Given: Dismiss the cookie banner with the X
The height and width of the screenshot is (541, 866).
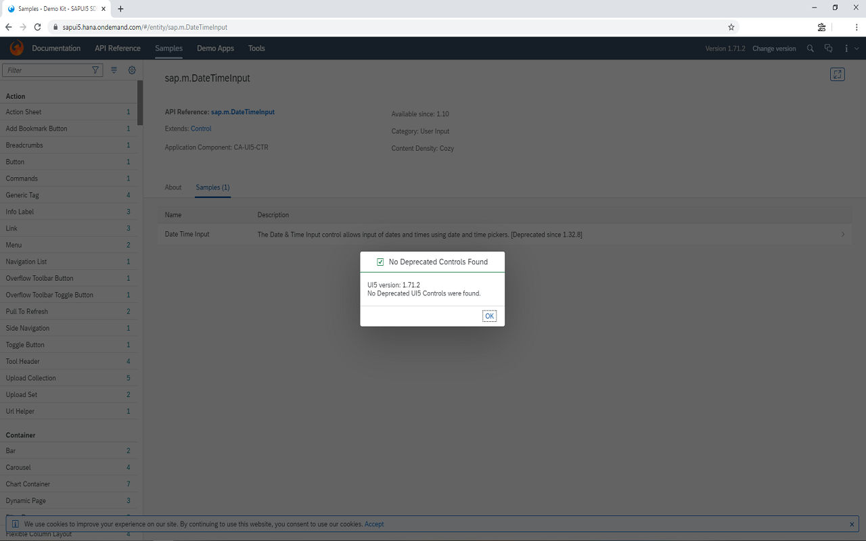Looking at the screenshot, I should coord(852,523).
